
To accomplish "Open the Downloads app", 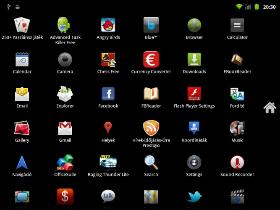I will [x=194, y=60].
